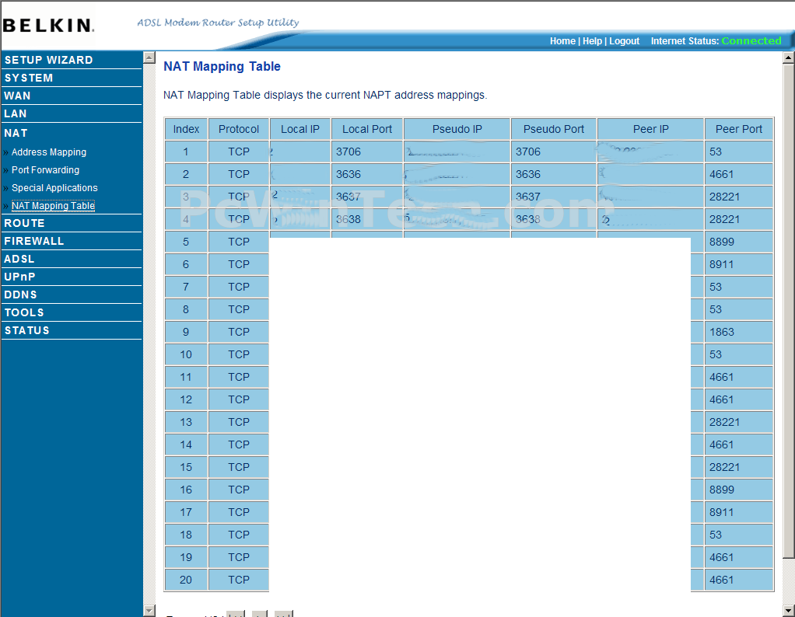
Task: Open Special Applications page
Action: point(54,187)
